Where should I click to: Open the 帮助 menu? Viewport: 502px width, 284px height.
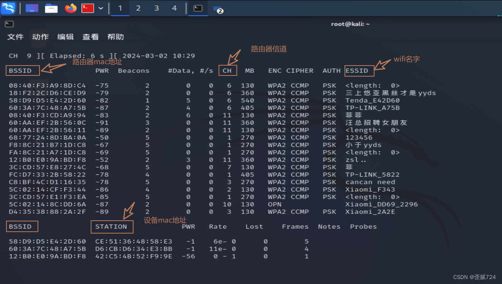(116, 37)
